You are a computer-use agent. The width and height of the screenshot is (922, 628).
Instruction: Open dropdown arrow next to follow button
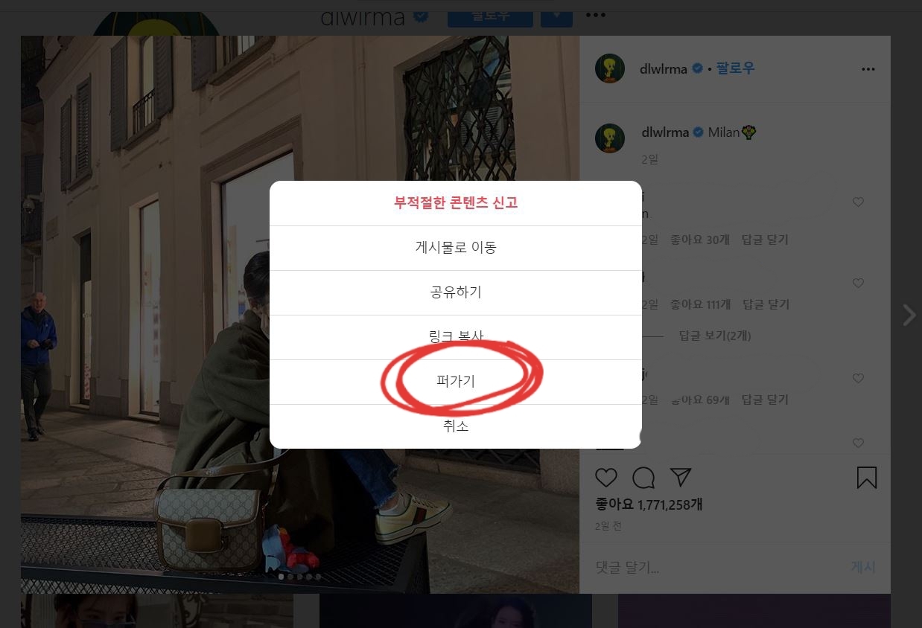point(556,15)
